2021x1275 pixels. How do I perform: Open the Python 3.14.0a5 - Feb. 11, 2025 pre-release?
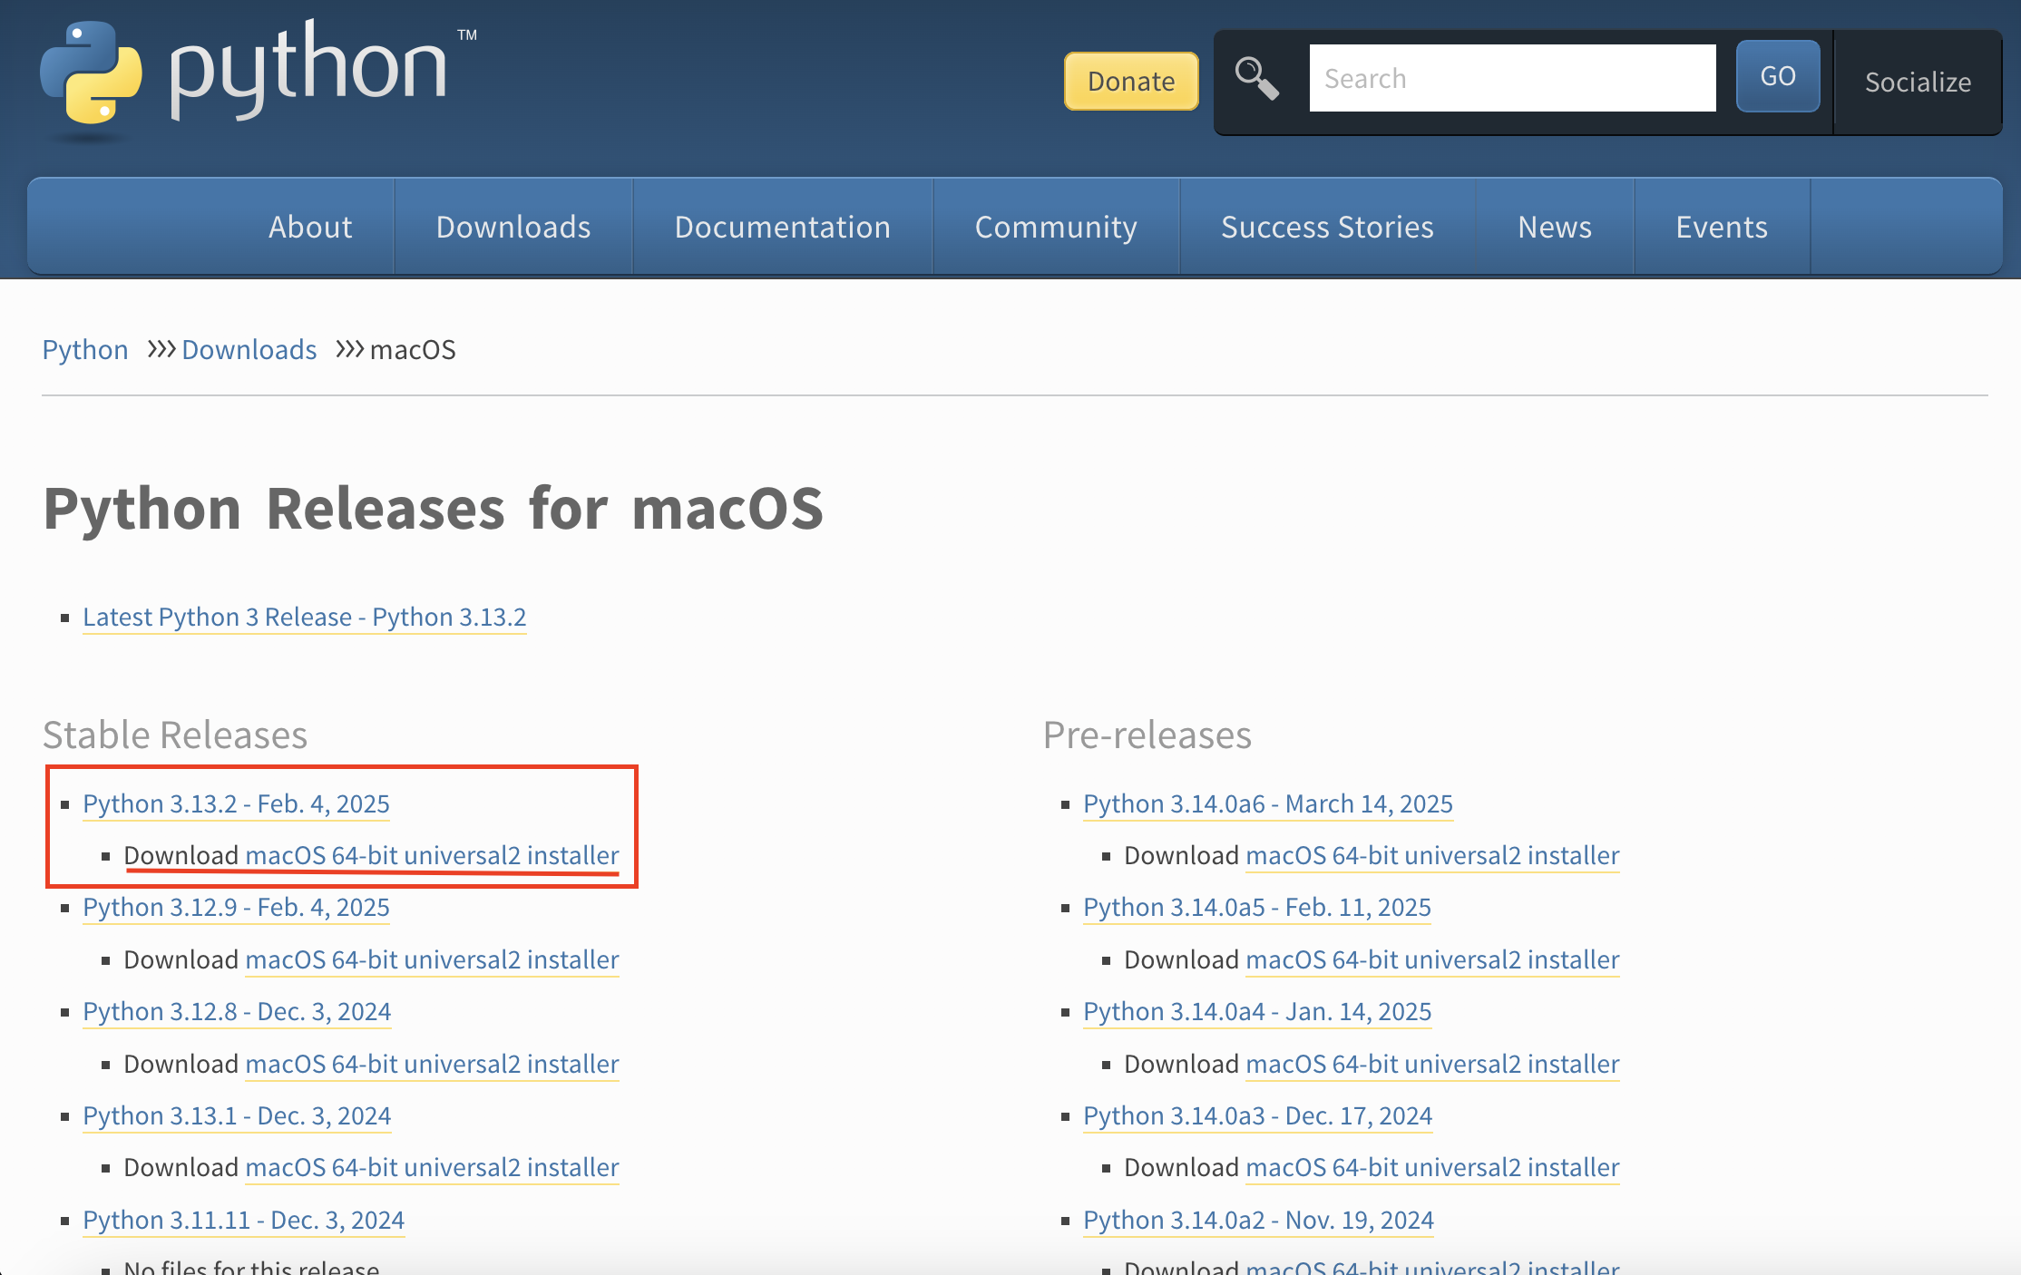[1257, 908]
